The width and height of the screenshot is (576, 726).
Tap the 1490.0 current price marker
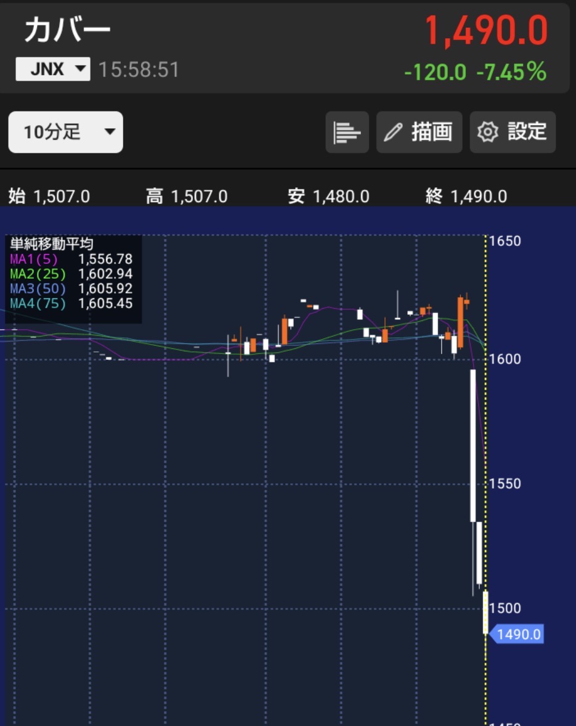517,634
